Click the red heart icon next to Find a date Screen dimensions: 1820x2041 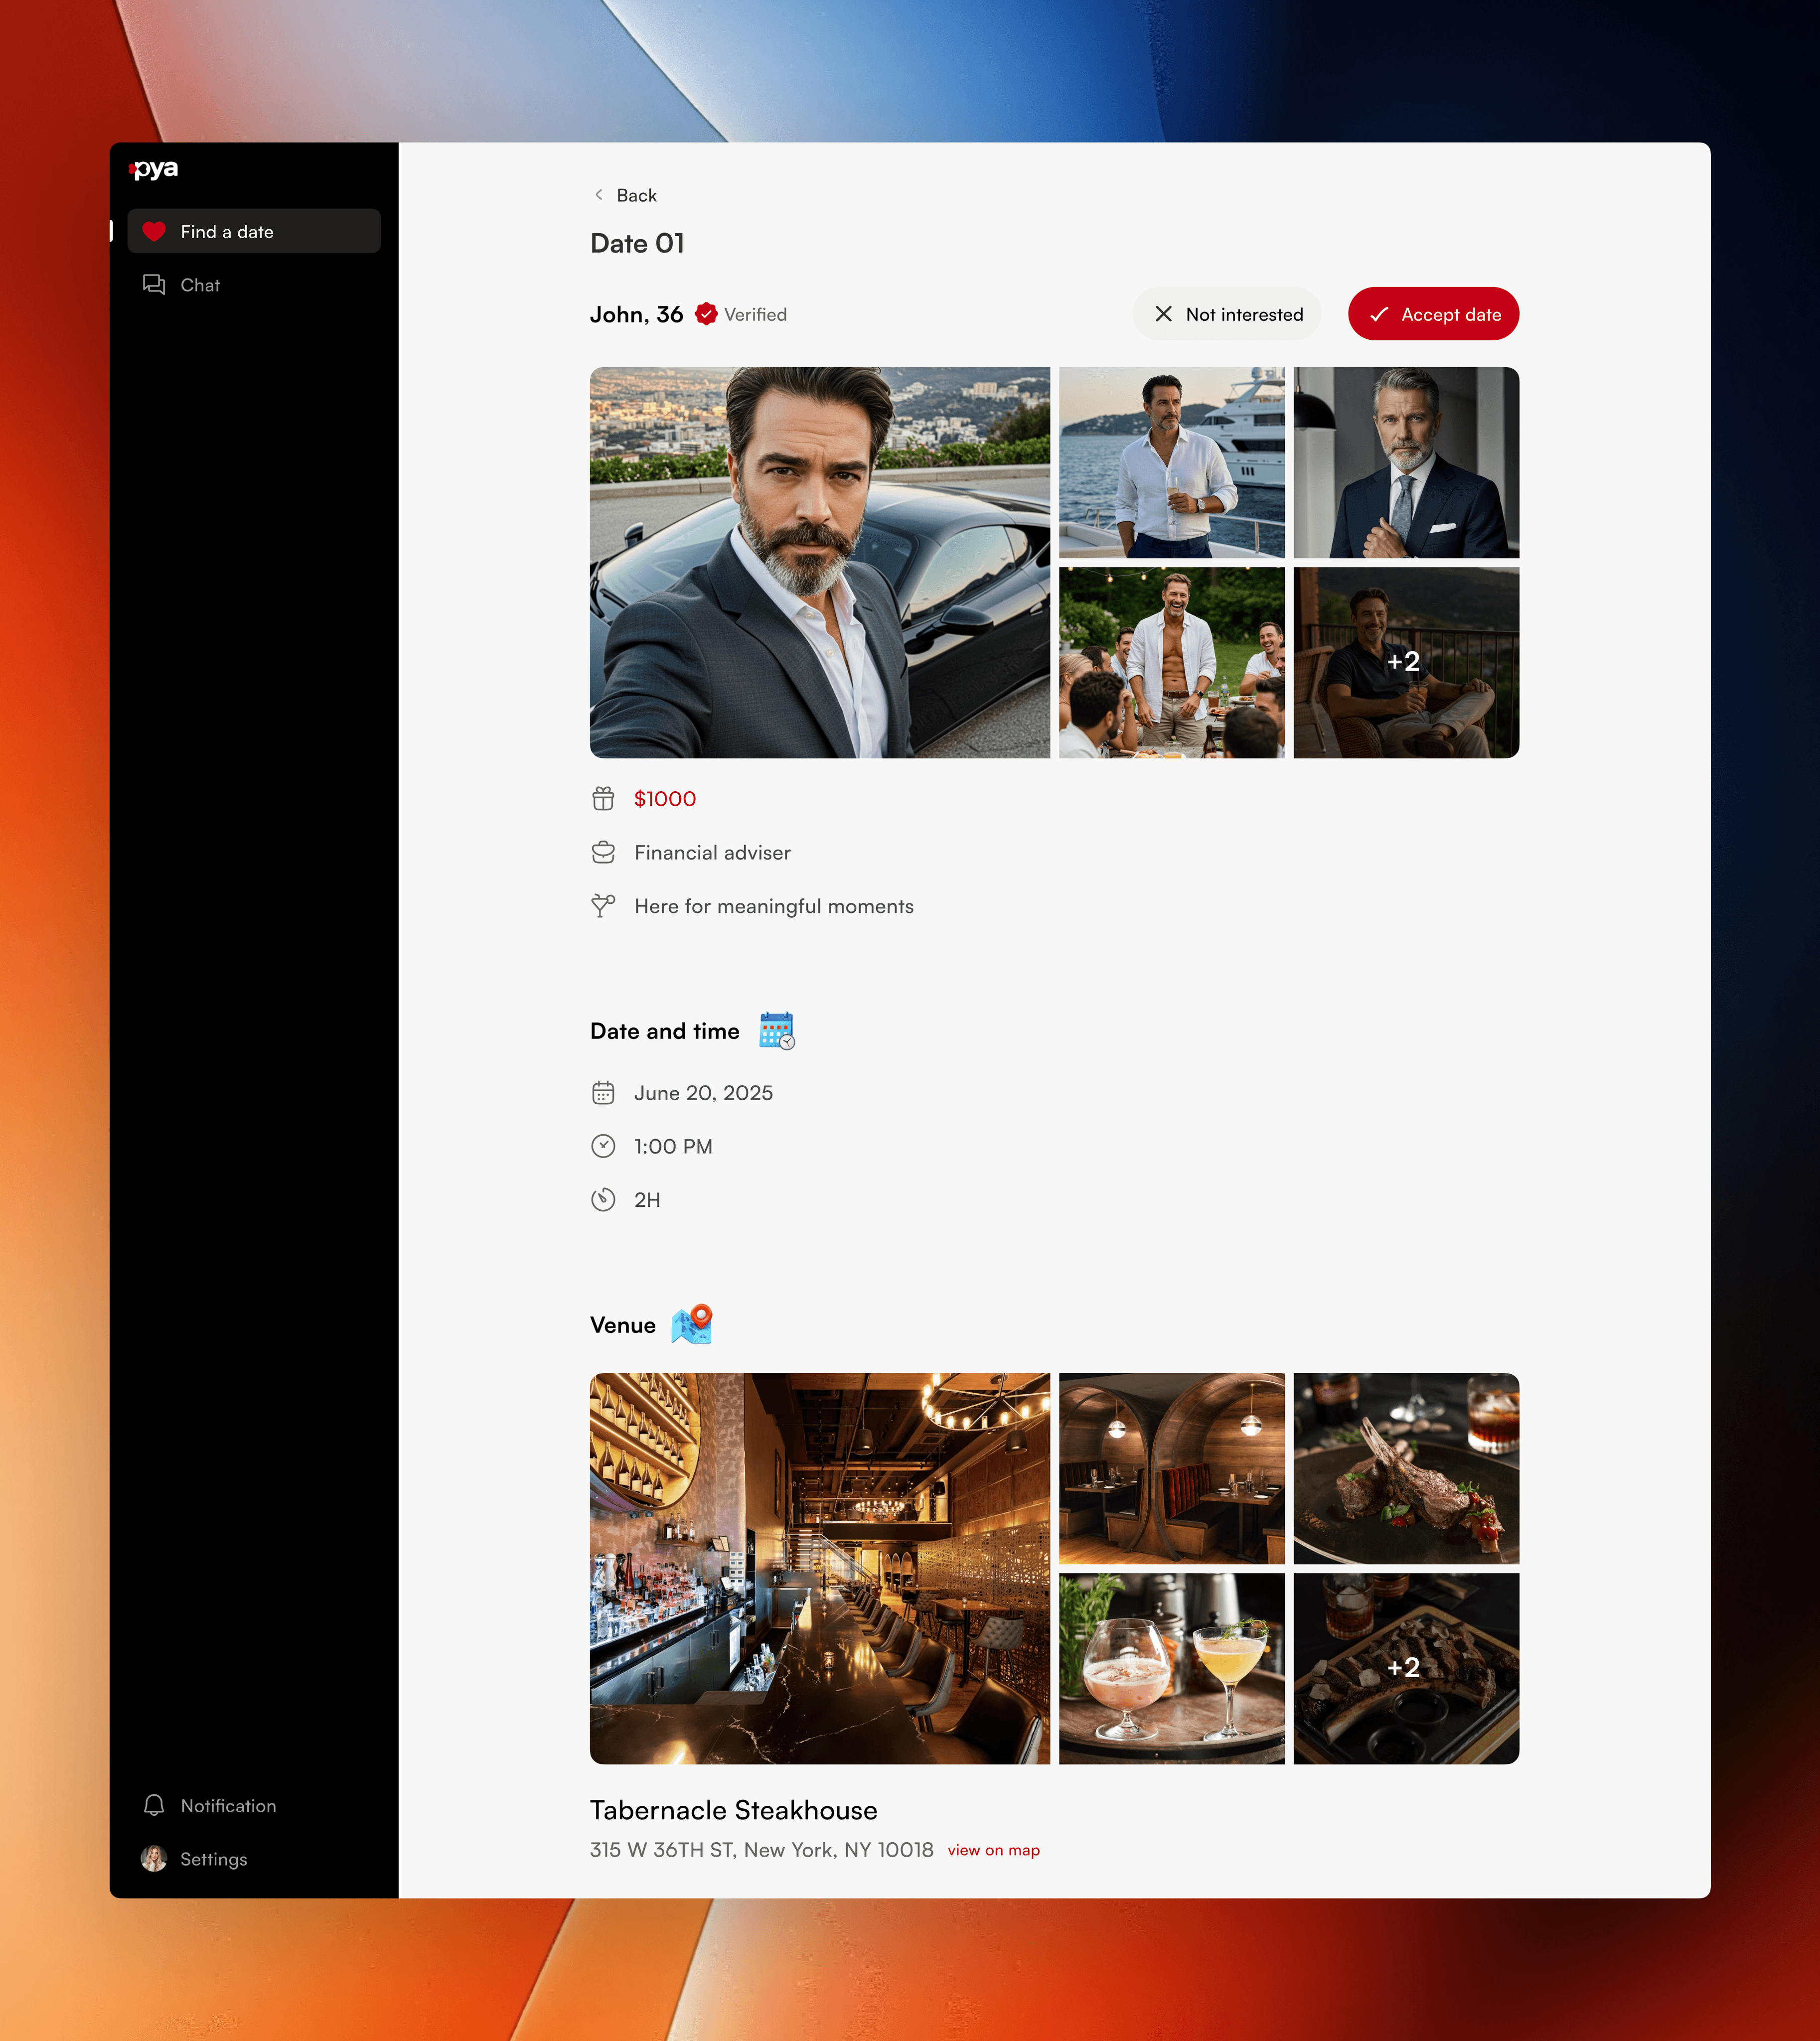pos(154,232)
